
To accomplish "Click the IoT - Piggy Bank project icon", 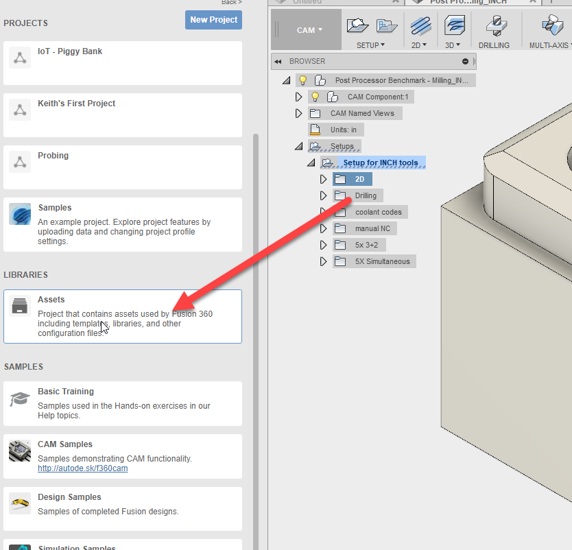I will click(x=20, y=58).
